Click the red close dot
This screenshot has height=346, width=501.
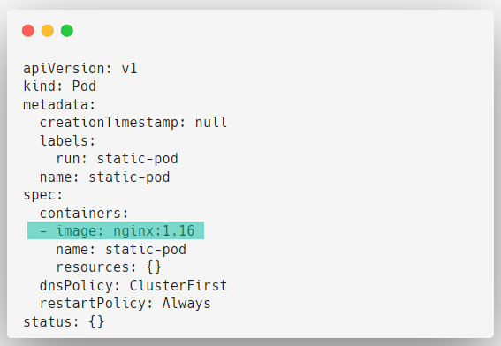tap(28, 31)
